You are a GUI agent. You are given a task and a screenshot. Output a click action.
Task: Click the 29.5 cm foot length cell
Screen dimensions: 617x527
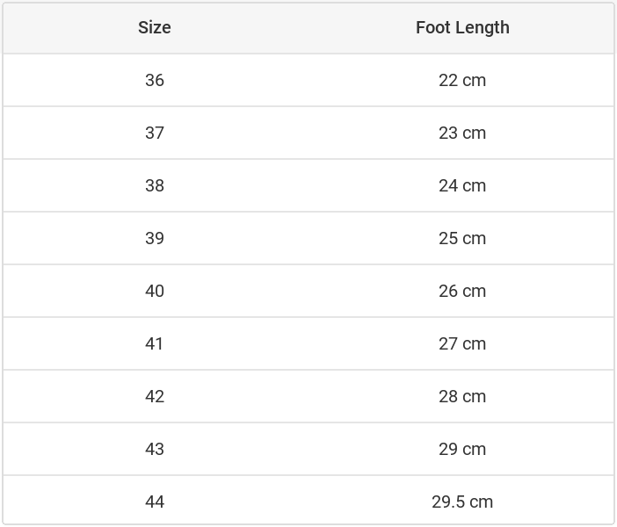coord(462,502)
